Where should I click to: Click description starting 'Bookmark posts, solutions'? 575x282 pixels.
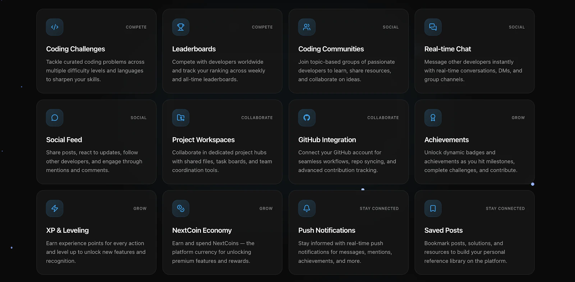466,252
